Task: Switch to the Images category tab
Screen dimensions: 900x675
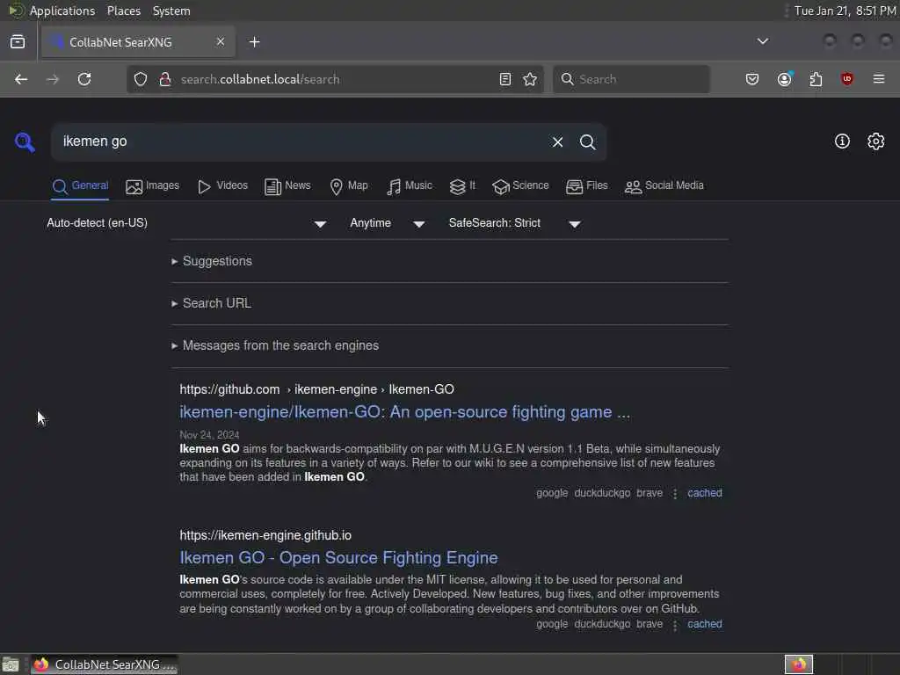Action: 152,186
